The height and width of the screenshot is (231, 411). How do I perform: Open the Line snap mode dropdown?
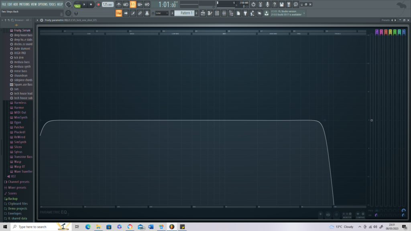click(162, 13)
